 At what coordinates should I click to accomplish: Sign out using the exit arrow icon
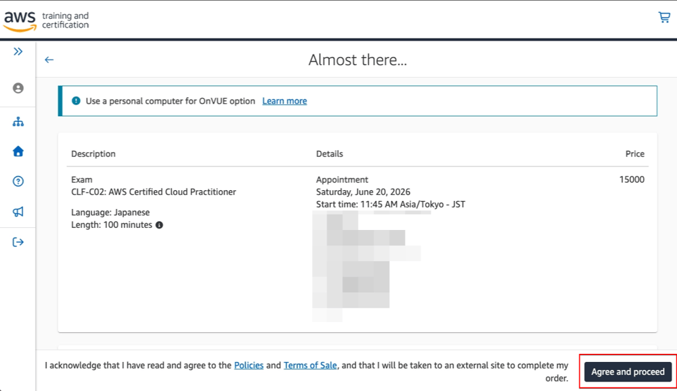click(x=18, y=242)
